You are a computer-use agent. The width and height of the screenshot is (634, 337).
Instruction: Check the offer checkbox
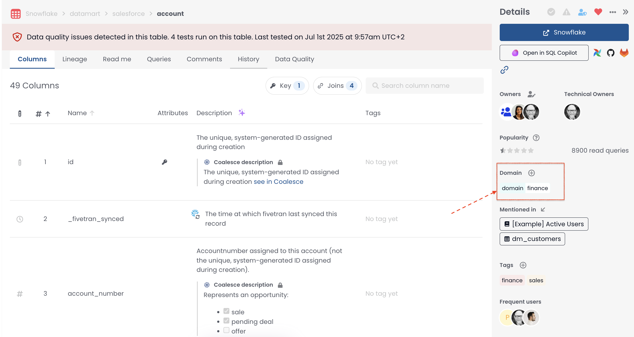click(226, 330)
